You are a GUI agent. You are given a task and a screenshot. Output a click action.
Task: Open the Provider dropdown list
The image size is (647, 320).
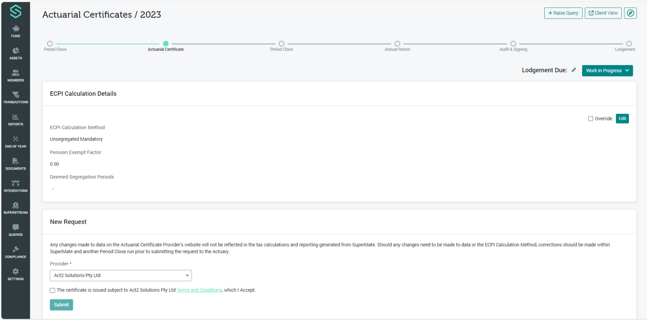pyautogui.click(x=120, y=275)
